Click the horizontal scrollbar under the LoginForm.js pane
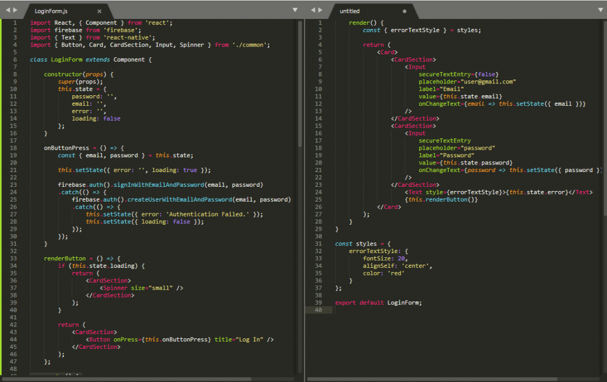Image resolution: width=607 pixels, height=382 pixels. click(x=126, y=379)
